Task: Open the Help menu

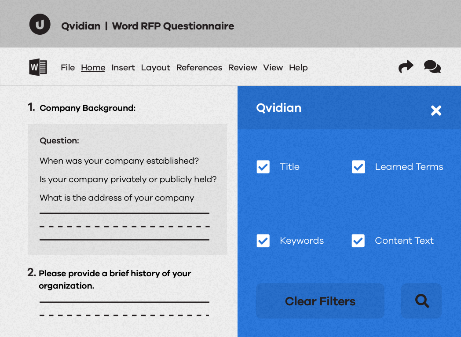Action: coord(298,68)
